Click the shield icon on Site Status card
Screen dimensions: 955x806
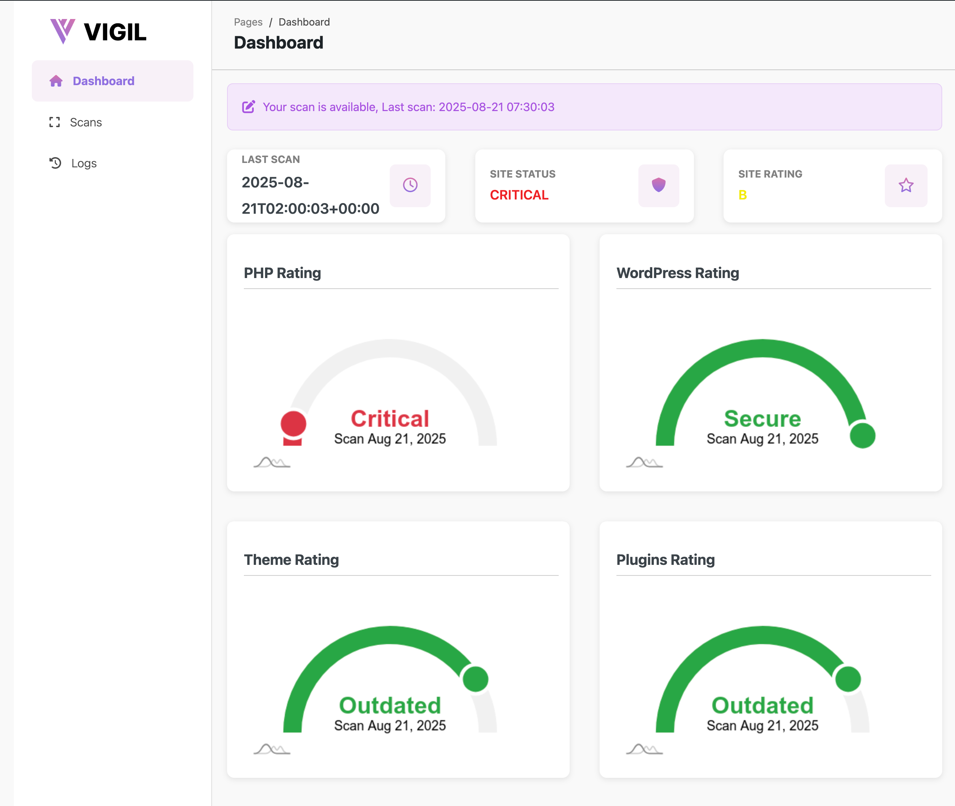[658, 185]
